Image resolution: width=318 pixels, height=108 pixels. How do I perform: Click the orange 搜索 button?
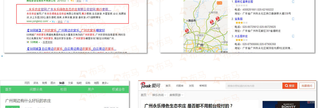point(289,86)
